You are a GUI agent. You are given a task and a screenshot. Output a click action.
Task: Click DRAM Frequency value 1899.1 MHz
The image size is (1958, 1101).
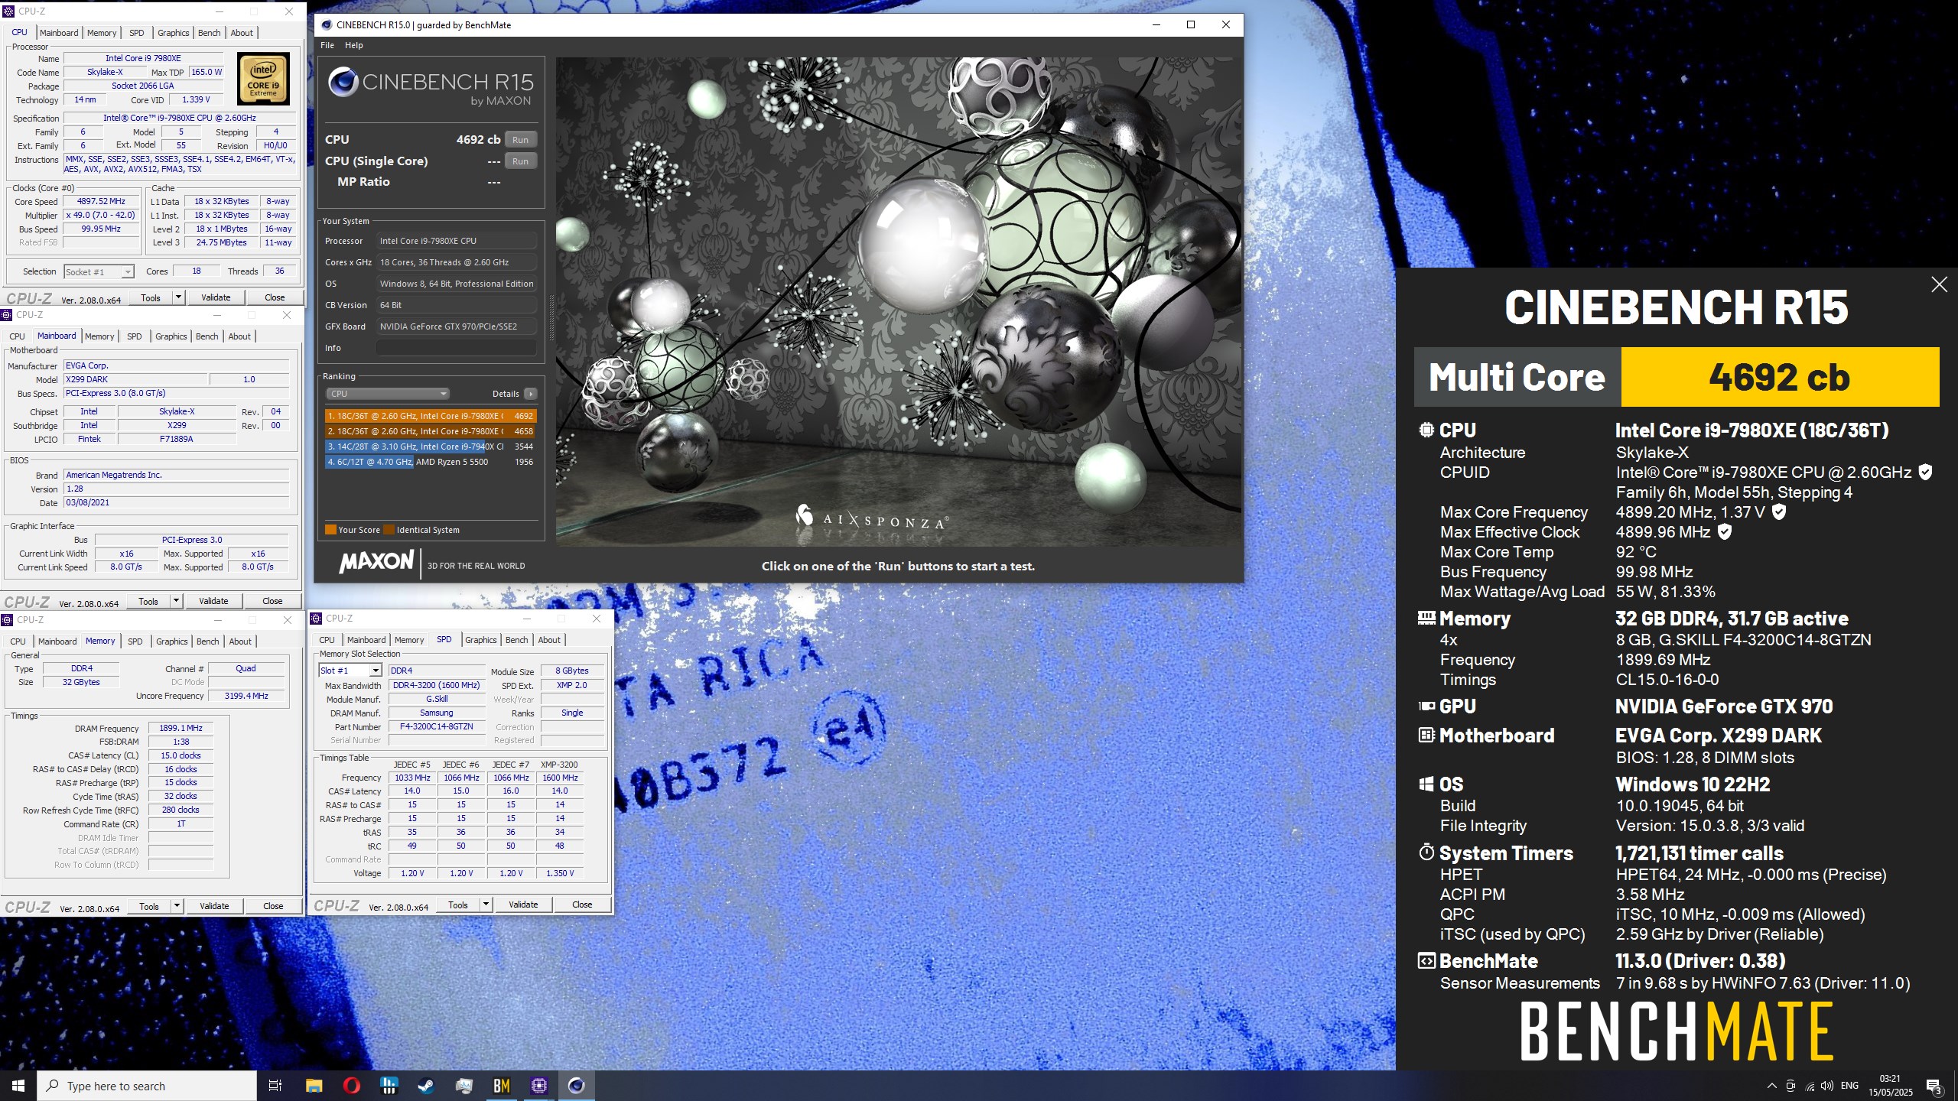(x=181, y=728)
